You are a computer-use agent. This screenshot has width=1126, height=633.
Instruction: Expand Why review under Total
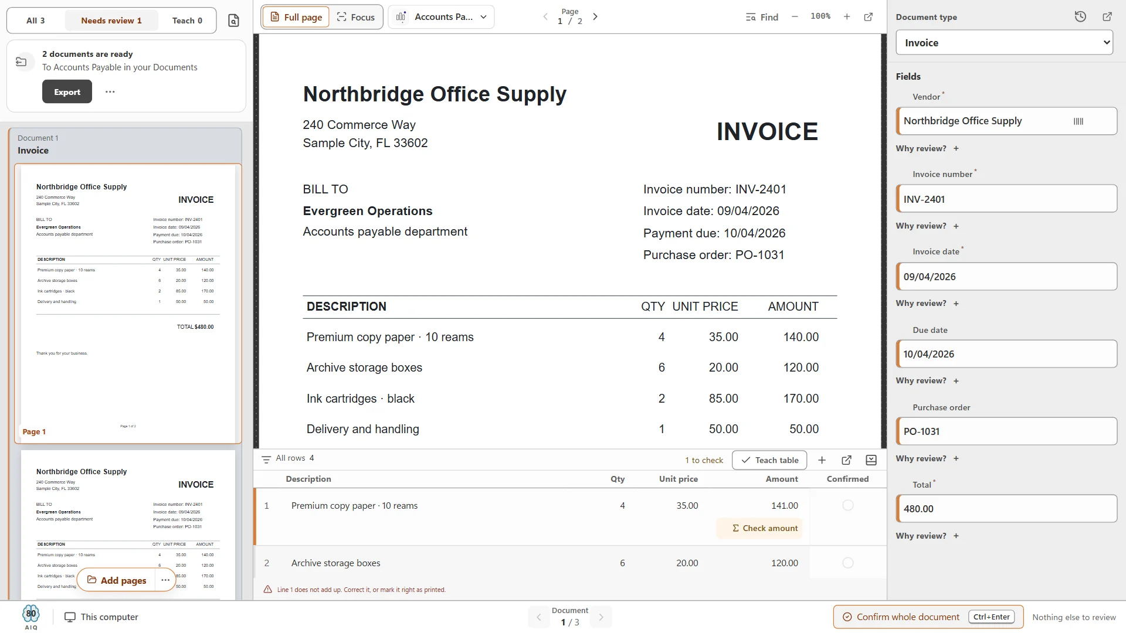tap(927, 536)
